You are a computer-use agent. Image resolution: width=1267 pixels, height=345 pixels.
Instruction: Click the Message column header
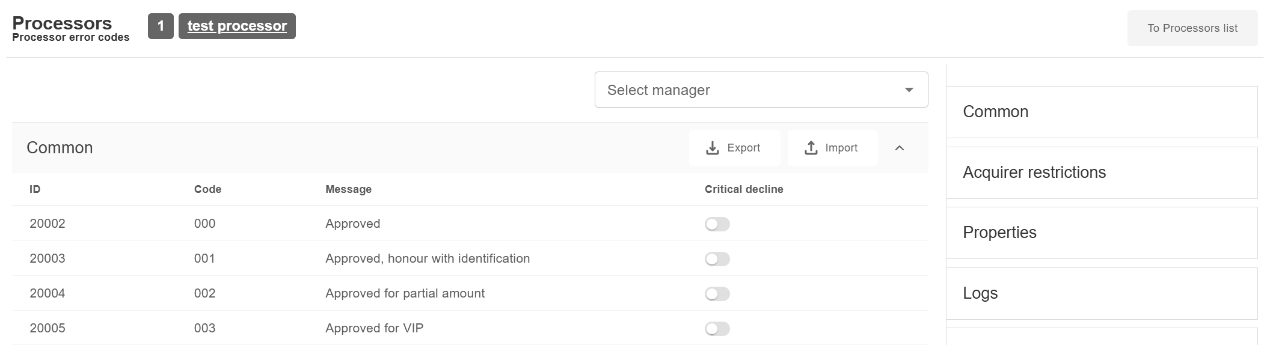348,189
